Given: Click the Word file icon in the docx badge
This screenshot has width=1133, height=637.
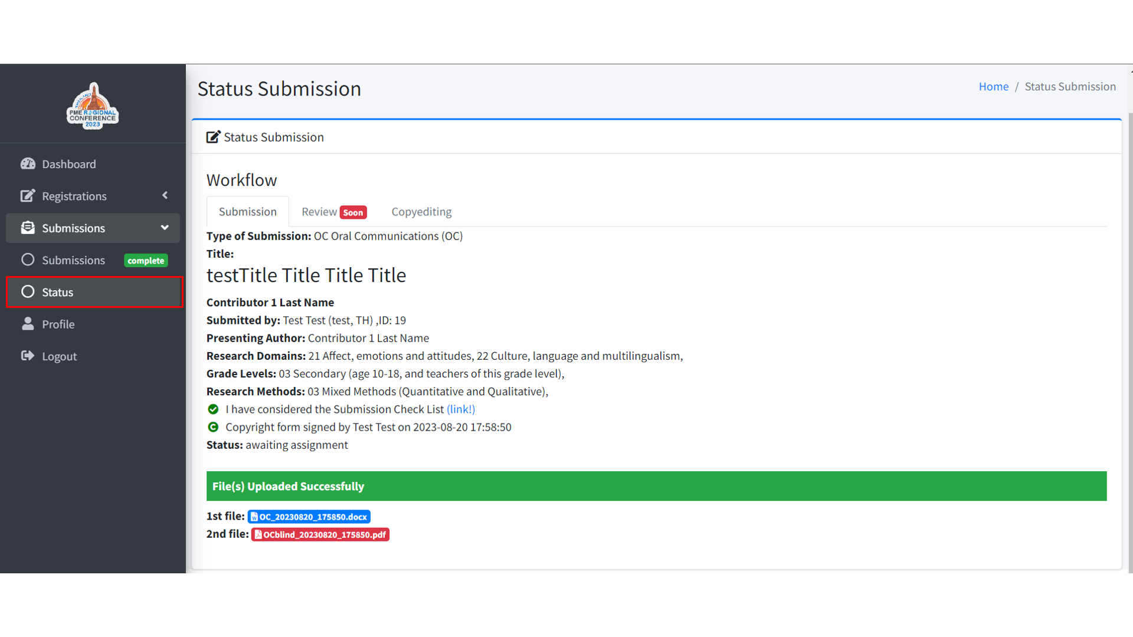Looking at the screenshot, I should coord(254,517).
